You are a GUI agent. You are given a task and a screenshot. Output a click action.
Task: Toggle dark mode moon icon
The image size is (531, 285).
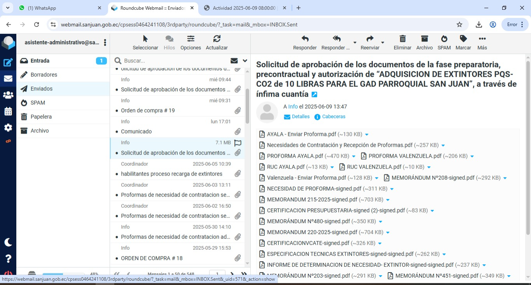(x=8, y=242)
